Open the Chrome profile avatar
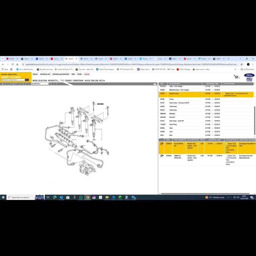Screen dimensions: 256x256 pos(248,64)
